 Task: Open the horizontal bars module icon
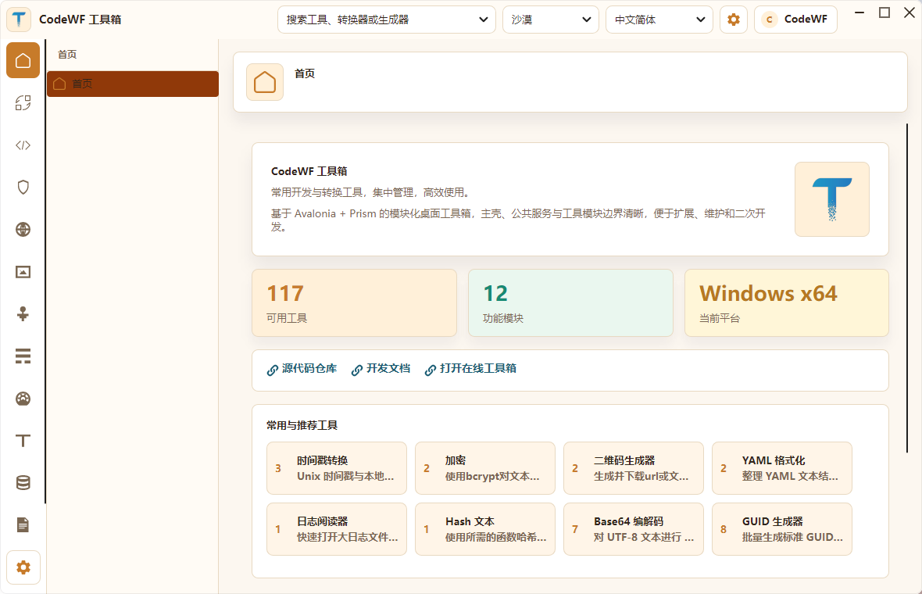[x=23, y=356]
